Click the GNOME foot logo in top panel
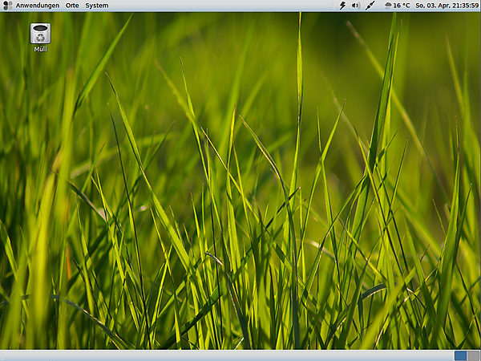481x361 pixels. coord(7,6)
